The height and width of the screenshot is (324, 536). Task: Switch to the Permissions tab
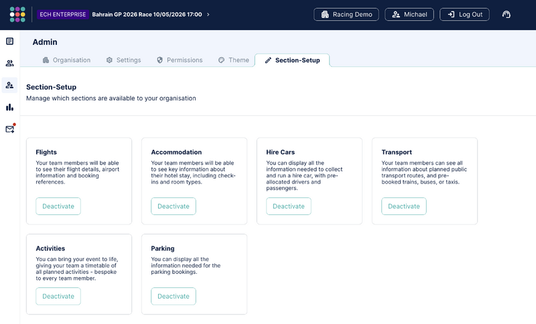tap(180, 60)
